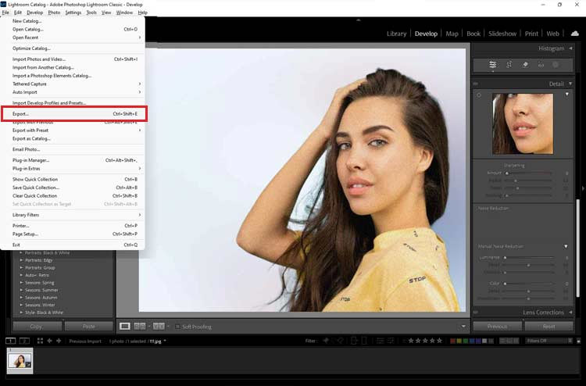Enable Before/After top-bottom view
This screenshot has height=386, width=586.
(x=159, y=326)
